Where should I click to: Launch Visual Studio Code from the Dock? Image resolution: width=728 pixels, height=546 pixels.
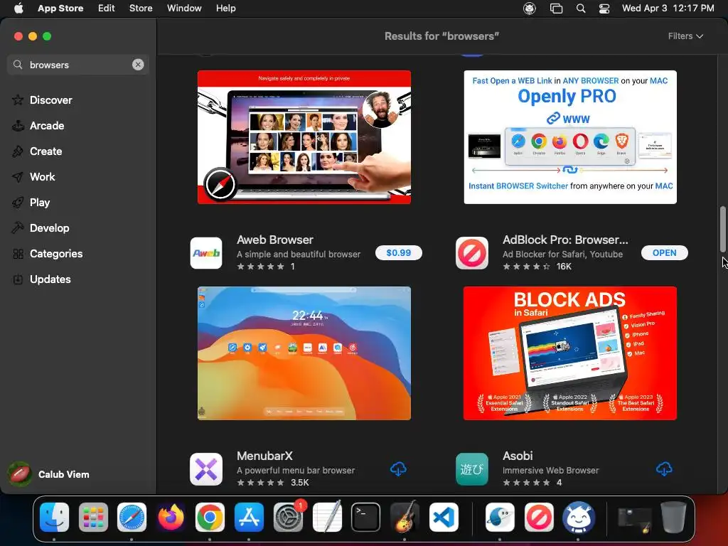coord(444,518)
